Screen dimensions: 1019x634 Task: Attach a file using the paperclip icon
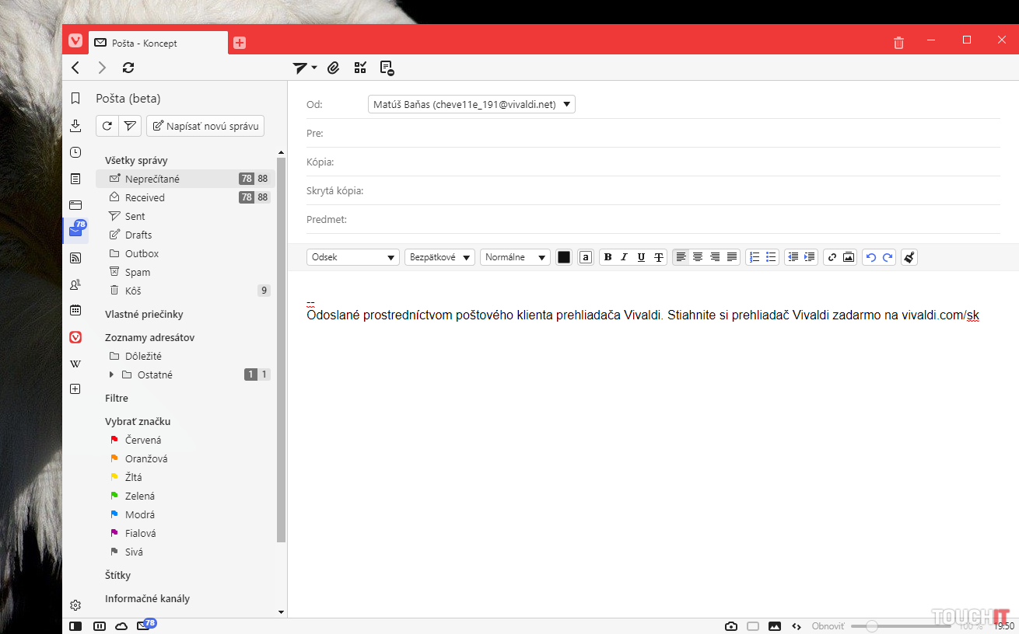[333, 68]
